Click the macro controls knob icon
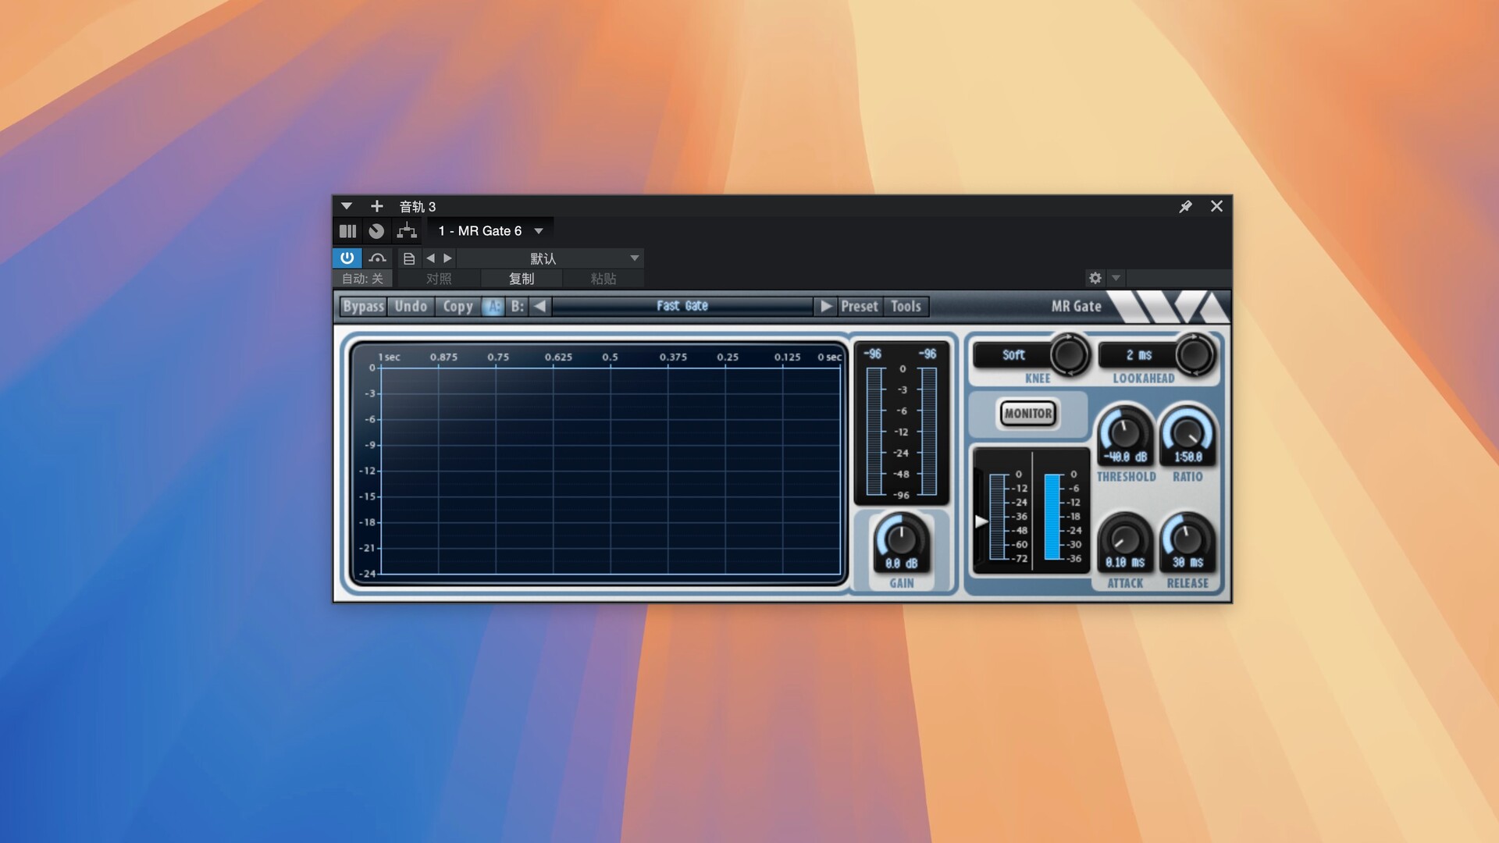1499x843 pixels. [x=376, y=231]
